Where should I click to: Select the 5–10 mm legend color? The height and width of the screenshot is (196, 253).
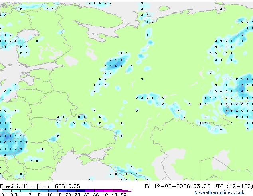43,191
